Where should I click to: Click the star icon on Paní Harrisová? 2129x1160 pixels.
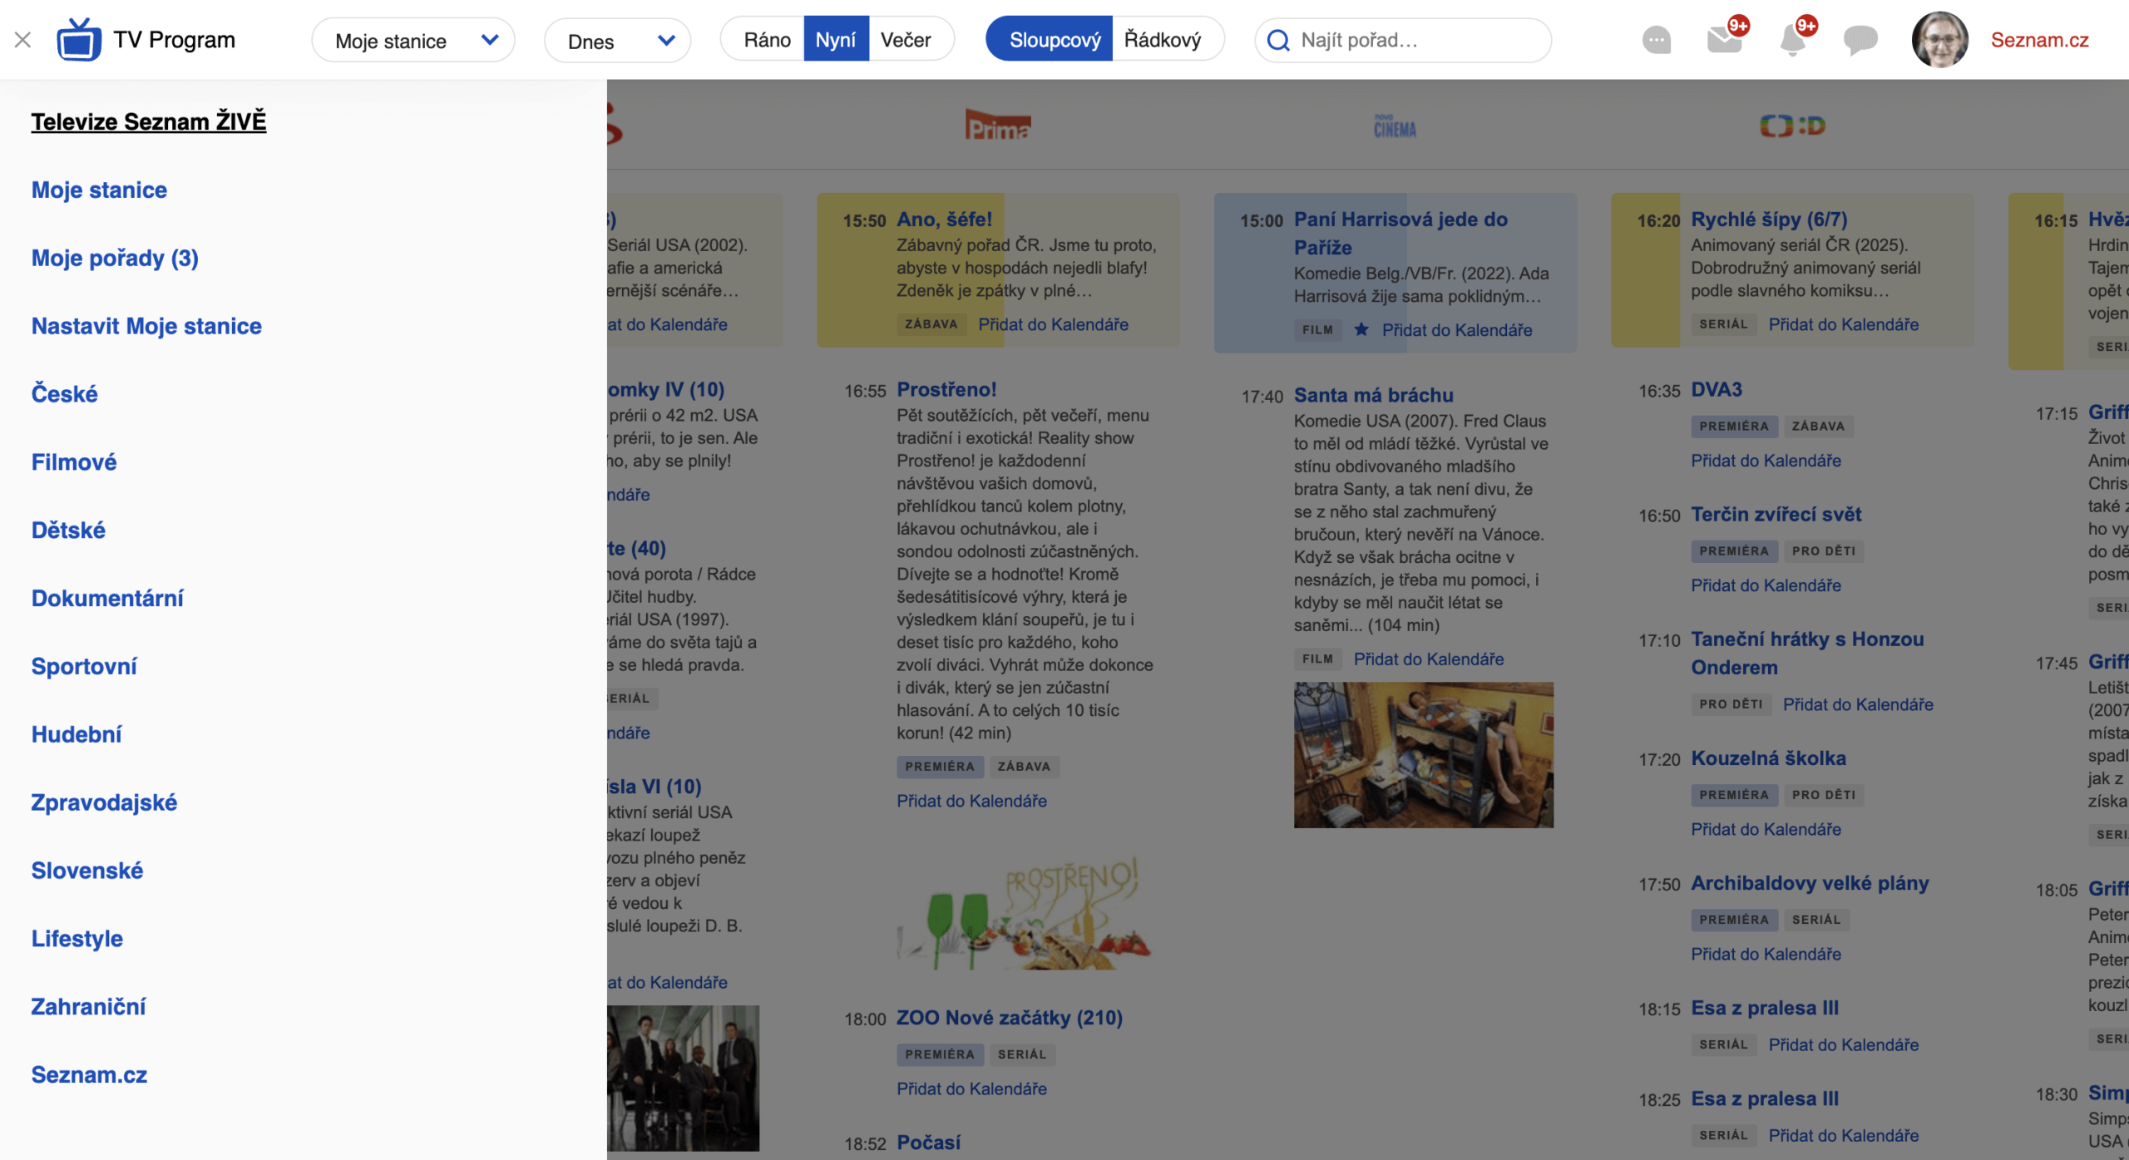(x=1361, y=329)
